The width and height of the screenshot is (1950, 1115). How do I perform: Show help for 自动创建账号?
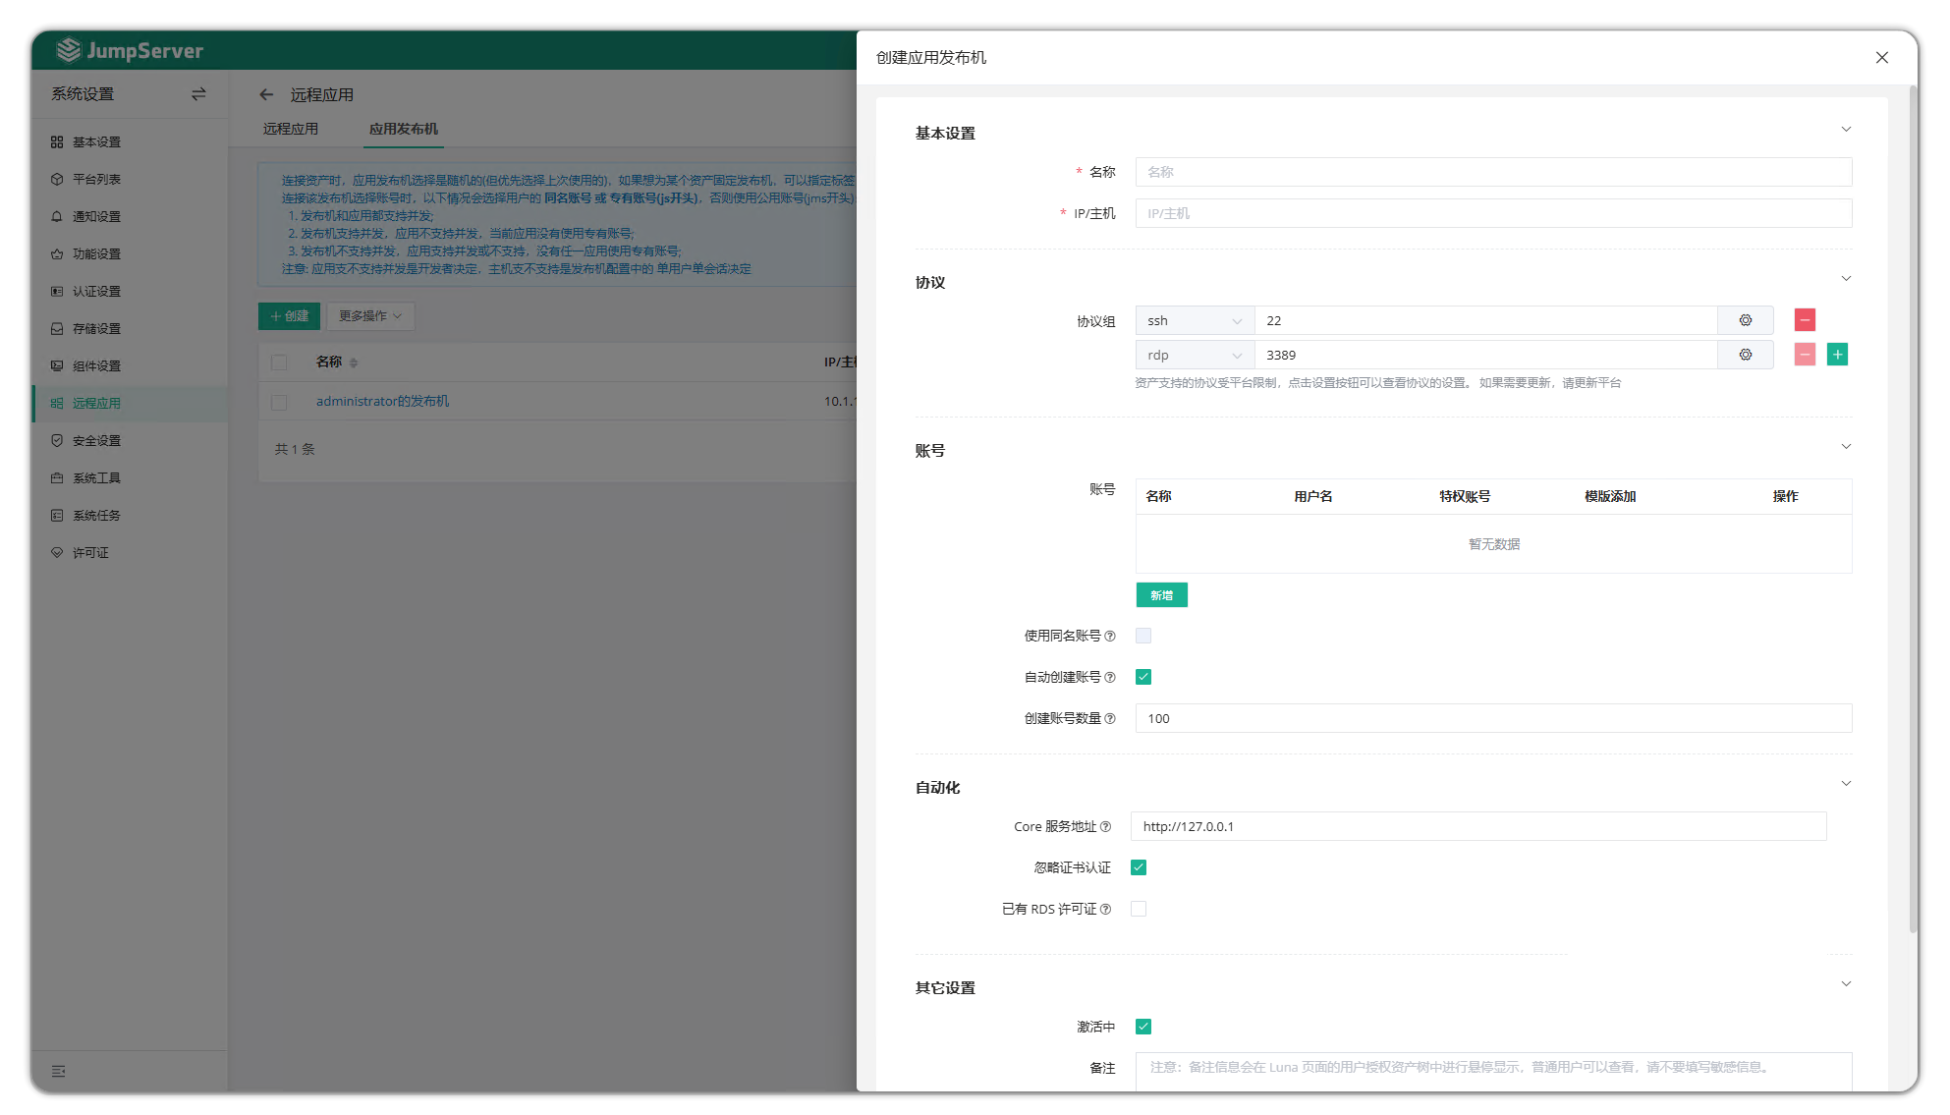(1110, 678)
